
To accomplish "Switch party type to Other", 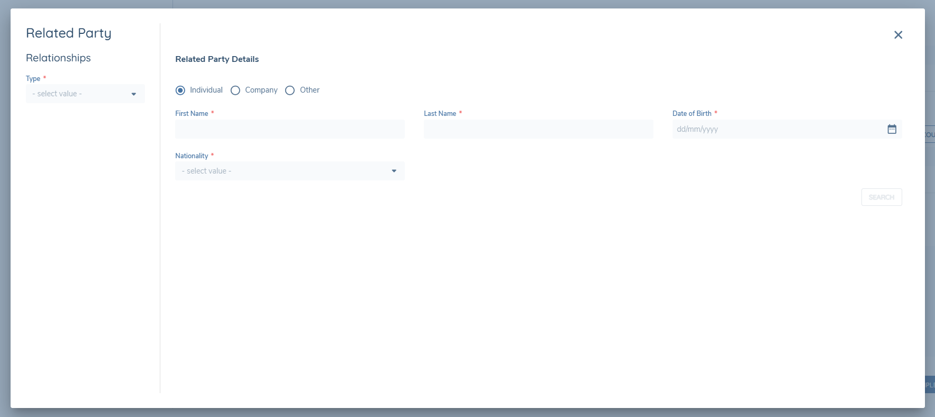I will click(290, 90).
